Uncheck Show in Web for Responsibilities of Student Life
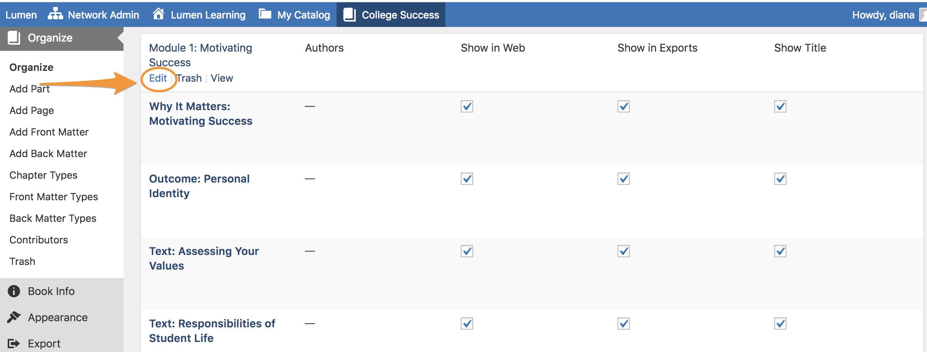The image size is (927, 352). tap(467, 324)
